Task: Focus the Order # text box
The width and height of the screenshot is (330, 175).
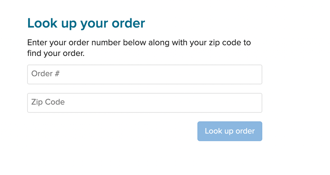Action: point(144,74)
